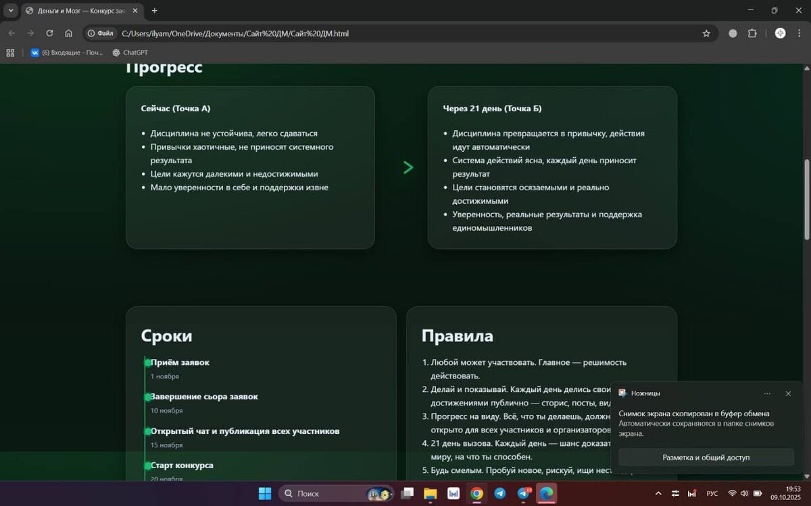Open the browser profile avatar
The height and width of the screenshot is (506, 811).
780,33
